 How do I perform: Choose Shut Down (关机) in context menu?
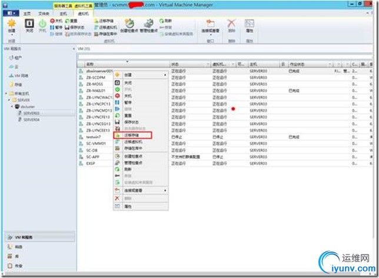tap(141, 96)
